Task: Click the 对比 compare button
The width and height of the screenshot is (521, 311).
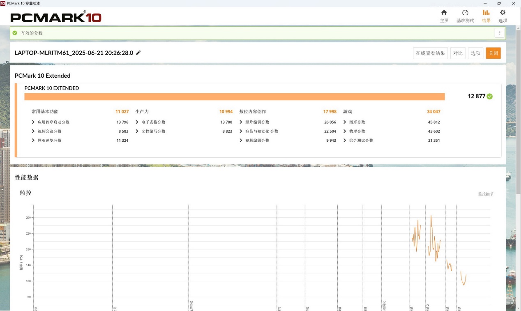Action: (458, 53)
